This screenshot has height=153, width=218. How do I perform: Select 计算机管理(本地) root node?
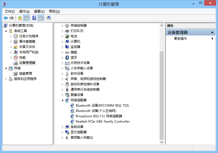tap(21, 26)
